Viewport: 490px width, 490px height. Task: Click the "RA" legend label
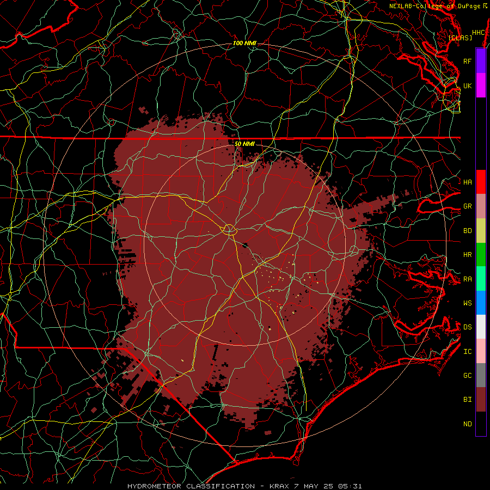coord(468,279)
